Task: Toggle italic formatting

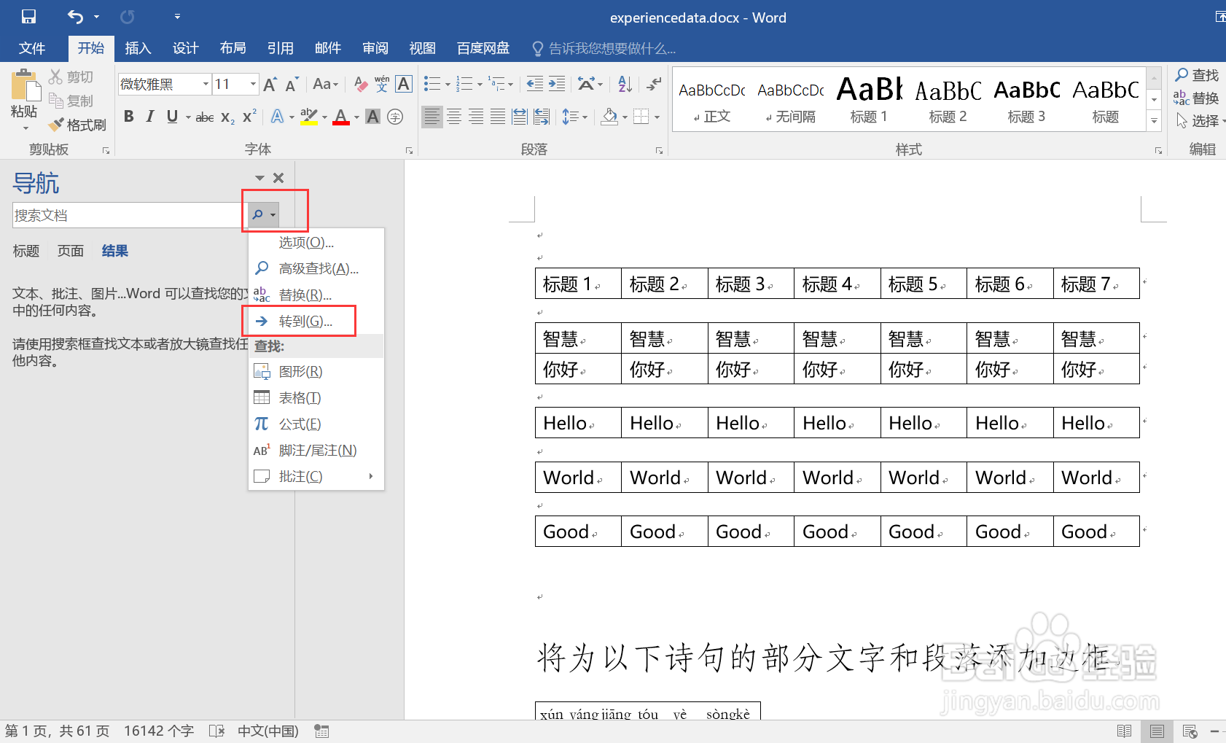Action: click(150, 116)
